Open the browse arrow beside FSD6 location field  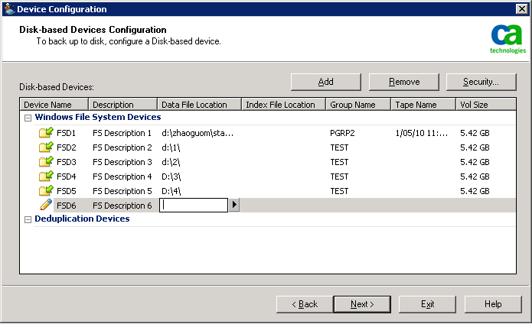pyautogui.click(x=234, y=205)
